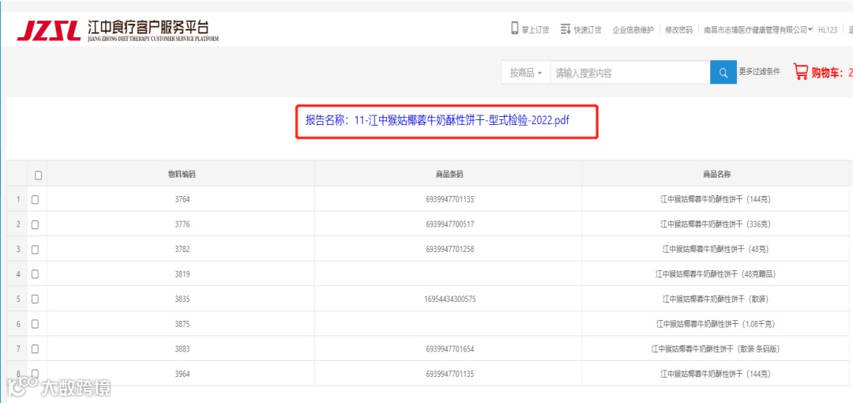Select product 江中猴姑椰蓉牛奶酥性饼干（散装）
The image size is (853, 403).
pyautogui.click(x=716, y=299)
